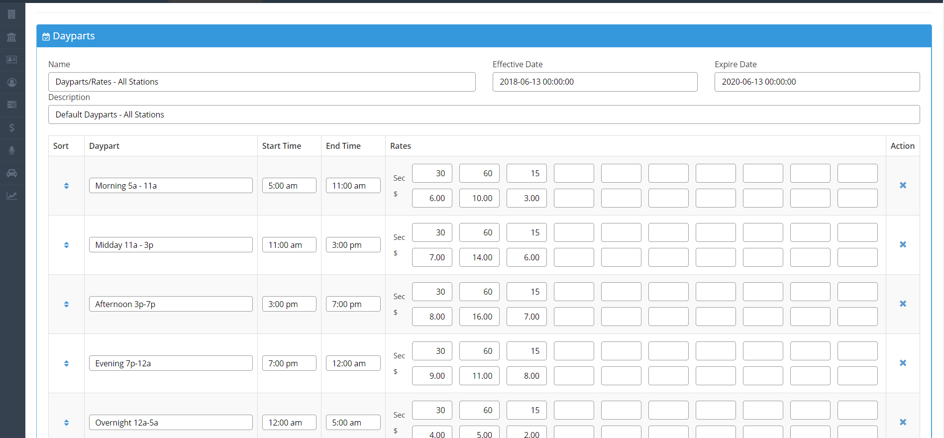Click the Expire Date field
Image resolution: width=944 pixels, height=438 pixels.
(817, 82)
